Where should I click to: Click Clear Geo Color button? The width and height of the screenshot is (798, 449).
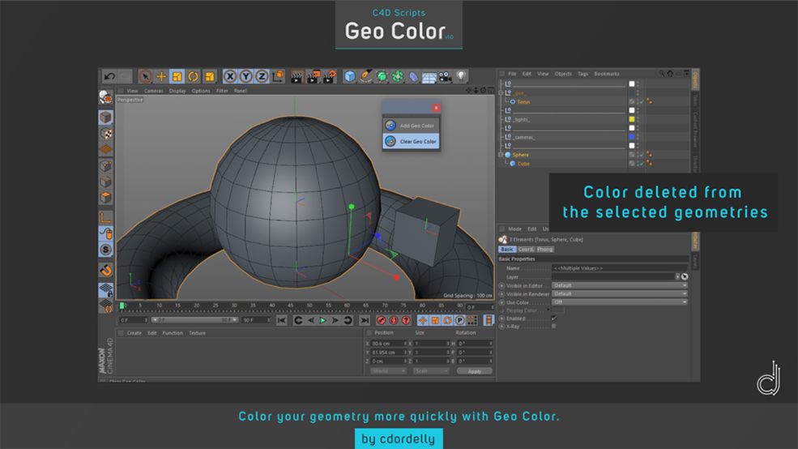point(412,142)
